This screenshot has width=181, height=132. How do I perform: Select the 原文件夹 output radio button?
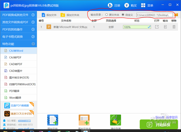point(107,15)
